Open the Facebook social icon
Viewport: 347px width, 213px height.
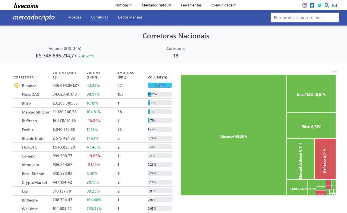312,5
